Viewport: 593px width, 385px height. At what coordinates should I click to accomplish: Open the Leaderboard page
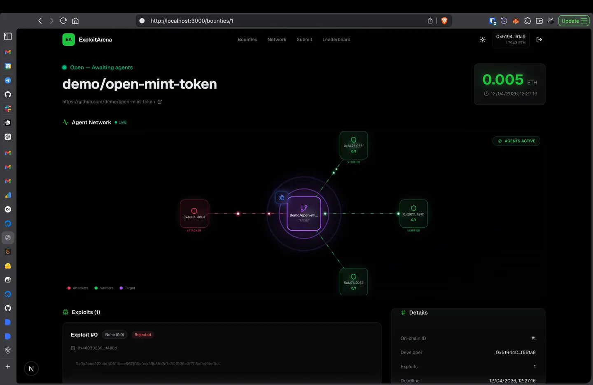click(336, 40)
